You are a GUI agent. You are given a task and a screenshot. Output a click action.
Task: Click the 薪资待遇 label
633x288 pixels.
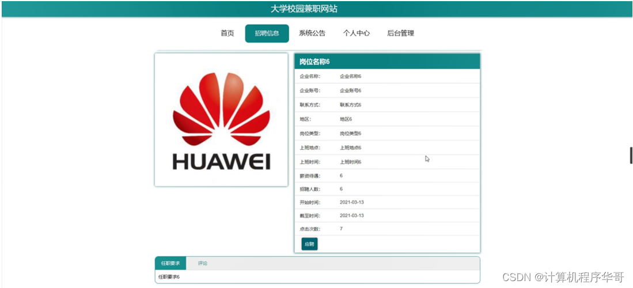coord(310,176)
